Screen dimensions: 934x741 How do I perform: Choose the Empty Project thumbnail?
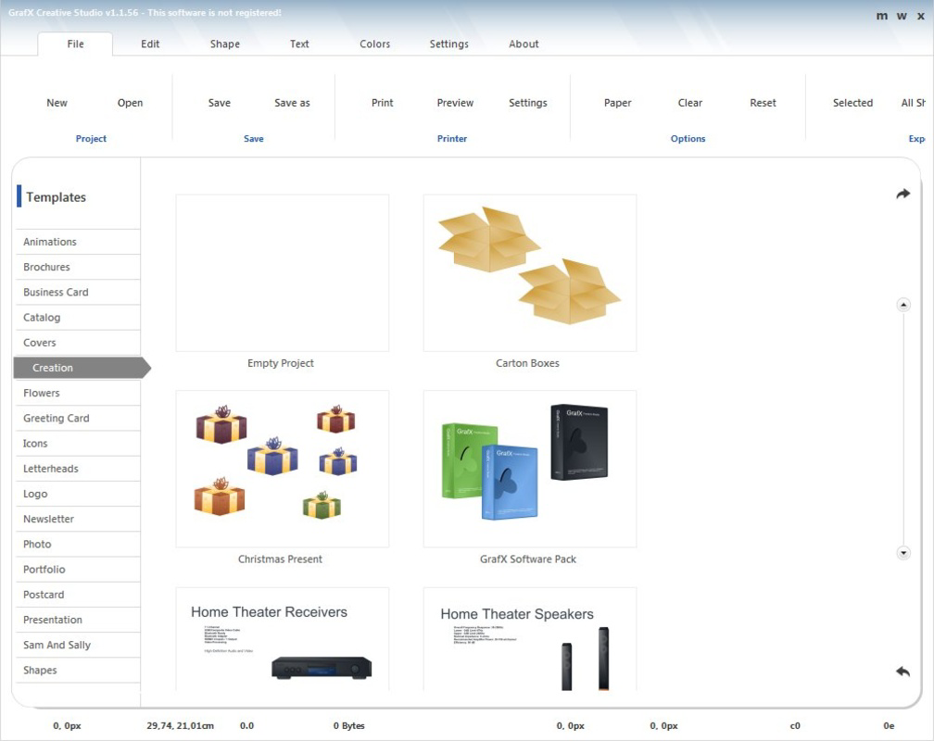pyautogui.click(x=283, y=273)
